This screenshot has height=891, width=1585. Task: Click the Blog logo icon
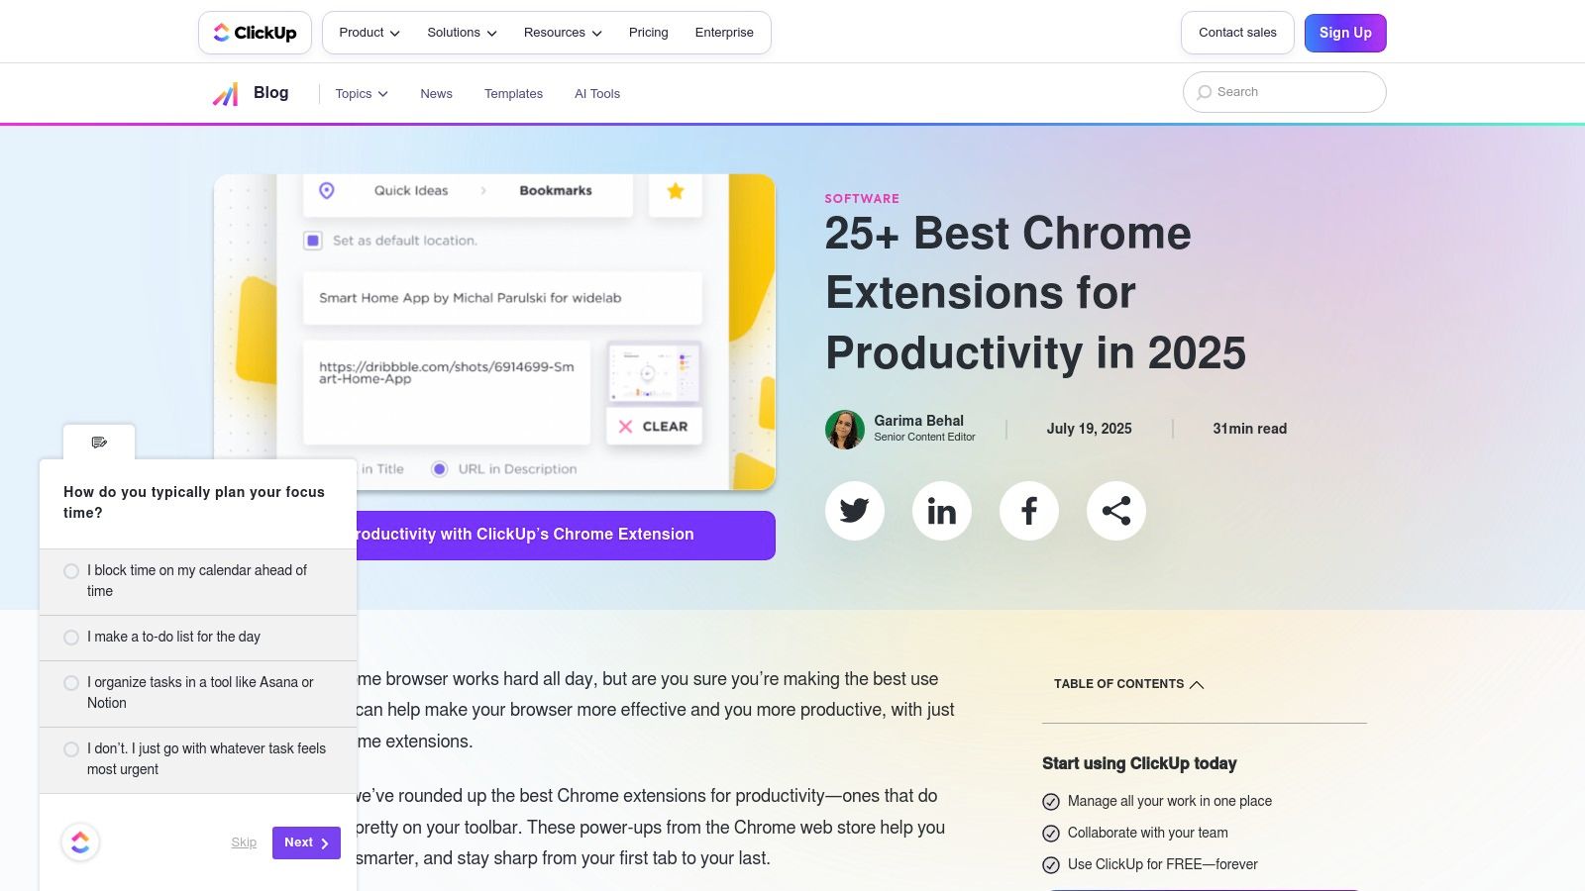coord(226,94)
